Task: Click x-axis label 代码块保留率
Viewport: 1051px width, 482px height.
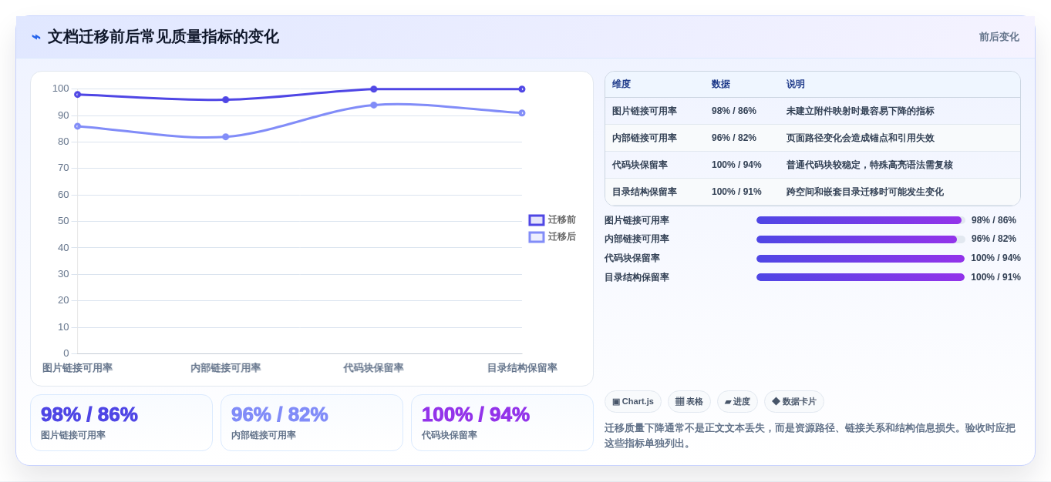Action: tap(374, 368)
